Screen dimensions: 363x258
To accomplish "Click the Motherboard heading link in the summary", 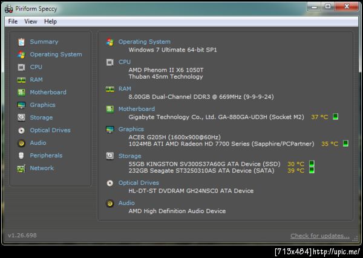I will pos(136,109).
